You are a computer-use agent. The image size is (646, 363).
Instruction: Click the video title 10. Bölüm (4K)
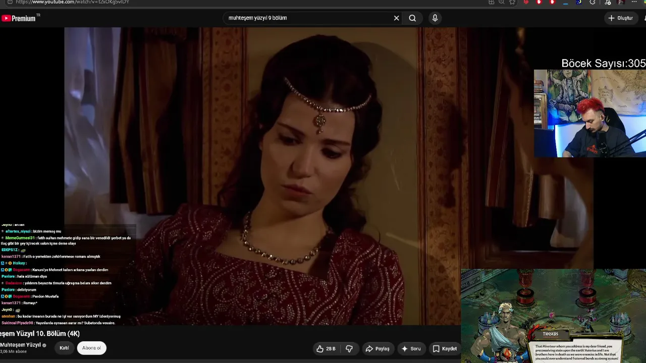click(x=40, y=334)
